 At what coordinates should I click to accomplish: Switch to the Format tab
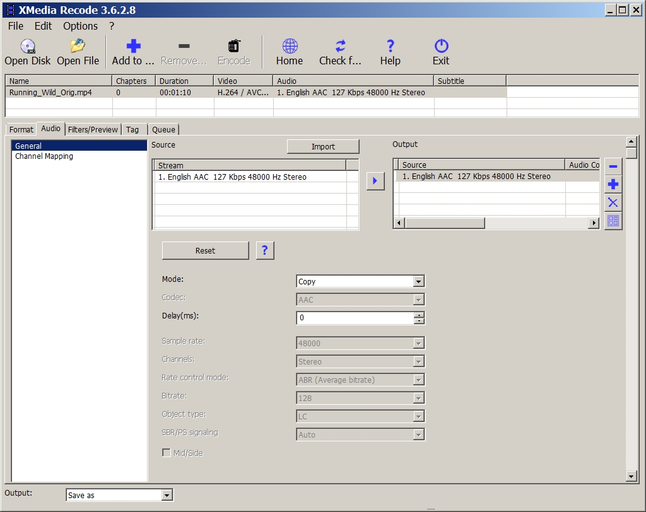click(x=21, y=130)
